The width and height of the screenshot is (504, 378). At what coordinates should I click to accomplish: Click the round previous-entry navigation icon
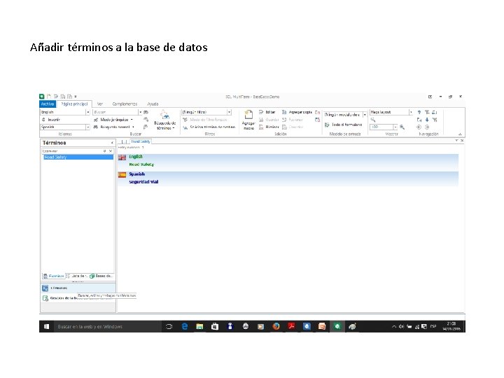(x=419, y=127)
